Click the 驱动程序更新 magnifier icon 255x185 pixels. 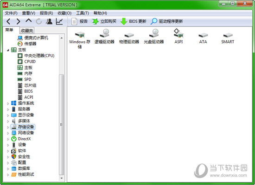[154, 21]
